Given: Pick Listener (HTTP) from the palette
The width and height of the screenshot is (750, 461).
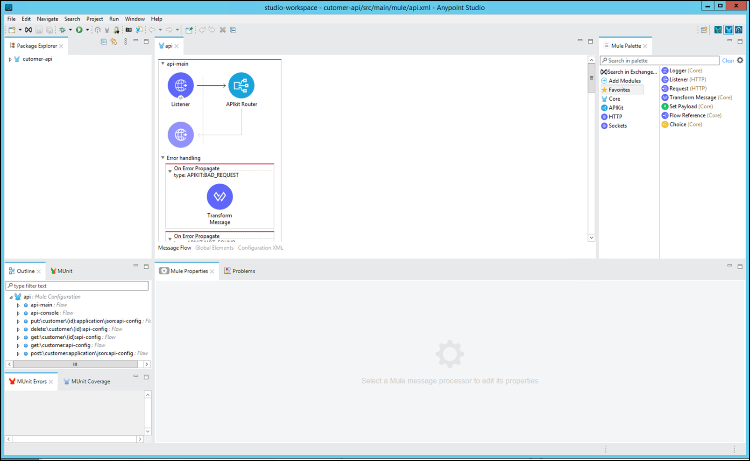Looking at the screenshot, I should pos(684,80).
